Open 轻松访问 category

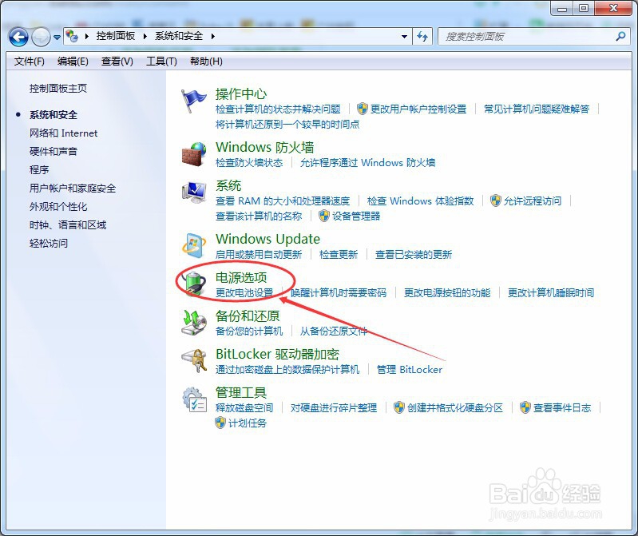(49, 244)
